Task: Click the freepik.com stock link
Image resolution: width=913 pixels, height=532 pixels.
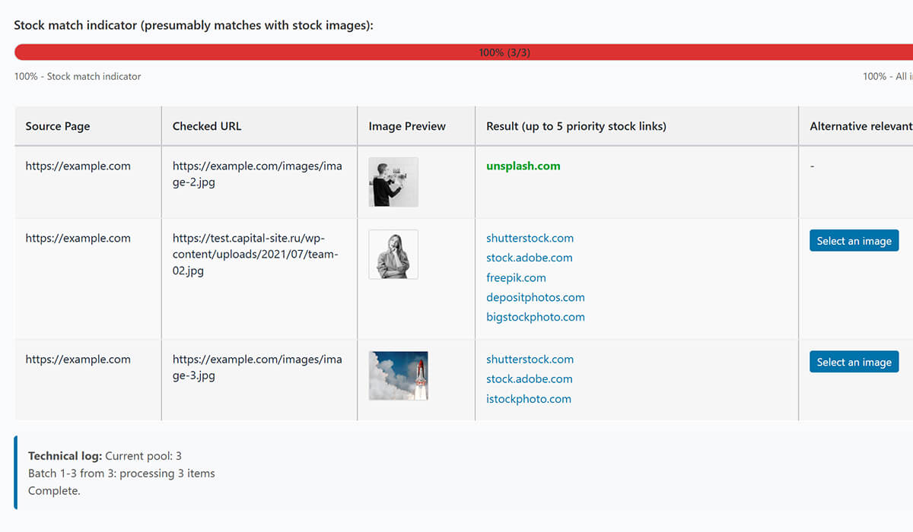Action: click(516, 278)
